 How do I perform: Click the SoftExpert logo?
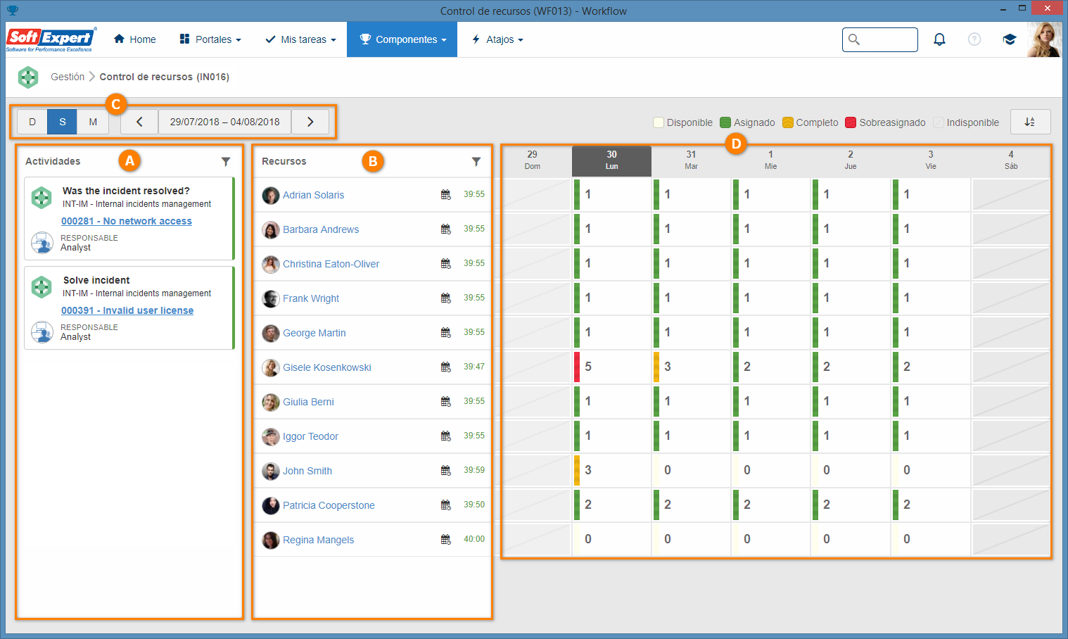(51, 39)
